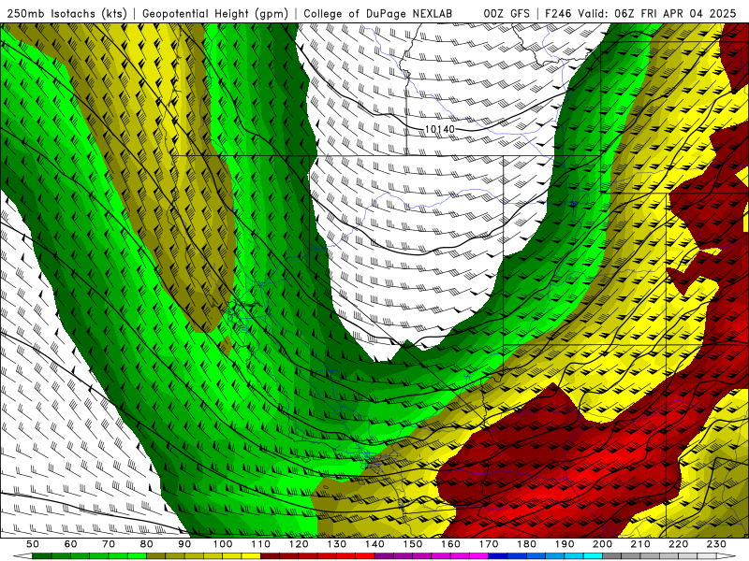
Task: Click the 200 knot scale label
Action: click(602, 544)
